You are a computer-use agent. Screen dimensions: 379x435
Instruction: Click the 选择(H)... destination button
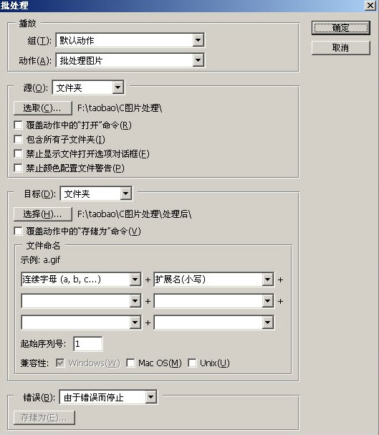pyautogui.click(x=43, y=214)
